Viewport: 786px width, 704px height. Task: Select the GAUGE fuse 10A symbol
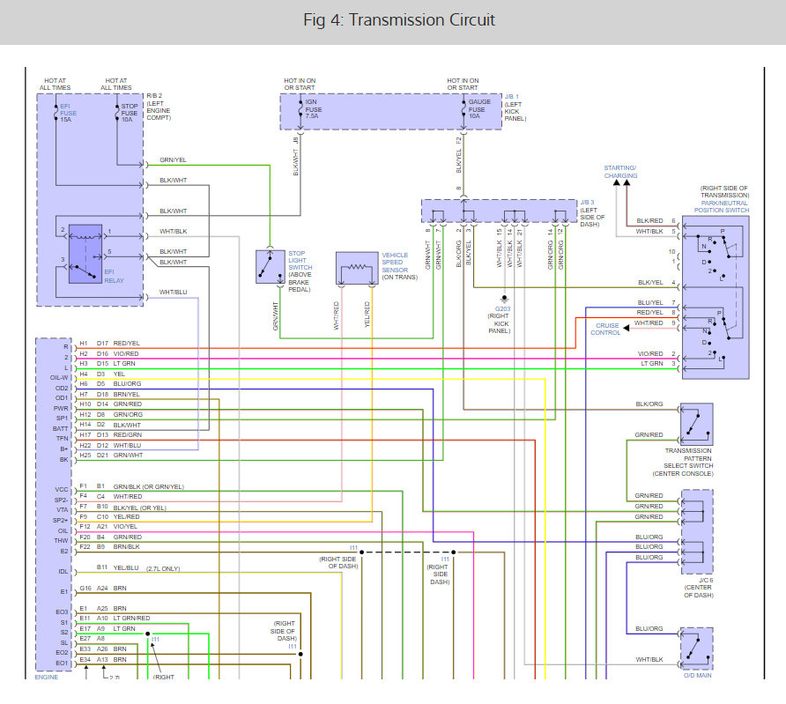tap(463, 108)
